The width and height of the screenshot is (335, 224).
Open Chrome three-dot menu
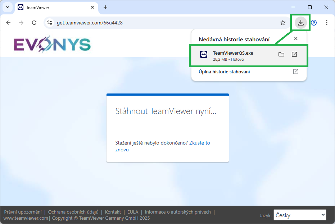pos(327,23)
